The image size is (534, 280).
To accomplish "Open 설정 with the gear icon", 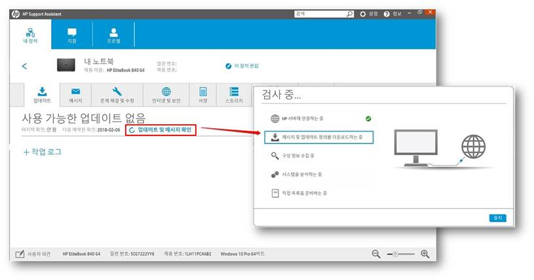I will (x=363, y=14).
